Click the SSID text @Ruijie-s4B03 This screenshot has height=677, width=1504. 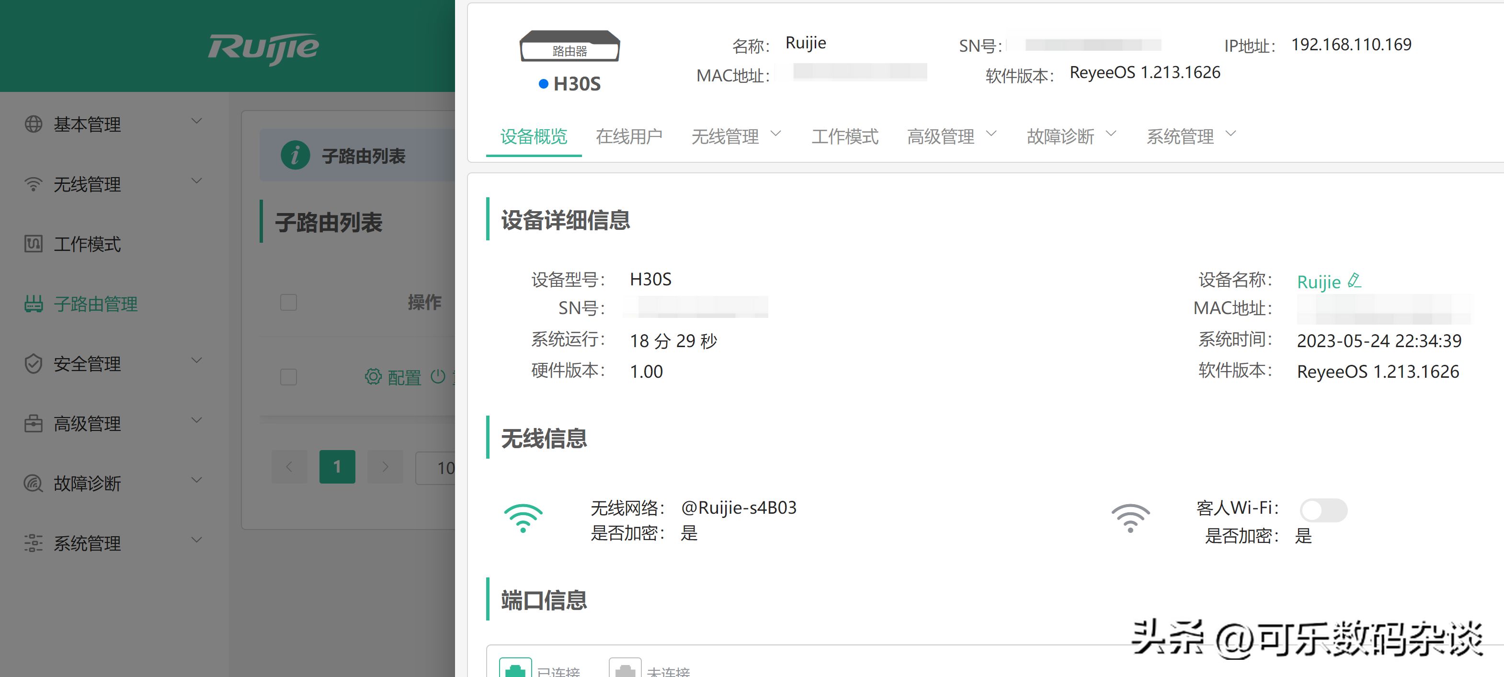click(739, 508)
